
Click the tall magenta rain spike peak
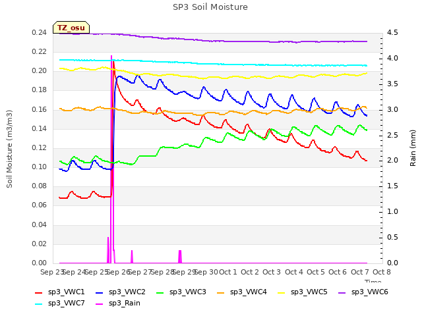point(111,57)
